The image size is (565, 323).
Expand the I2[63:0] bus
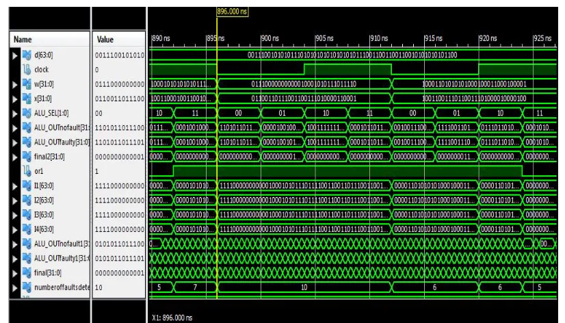coord(15,201)
